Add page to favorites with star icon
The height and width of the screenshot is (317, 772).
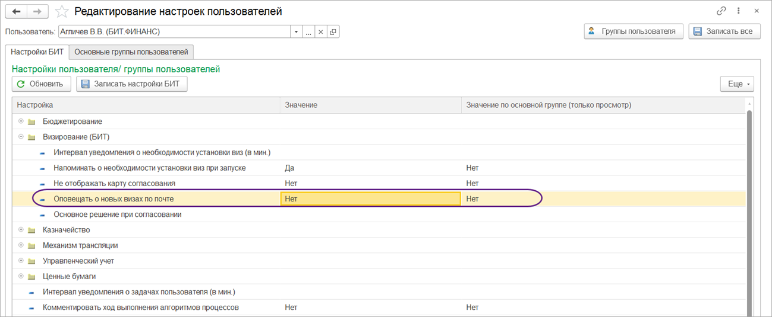61,11
